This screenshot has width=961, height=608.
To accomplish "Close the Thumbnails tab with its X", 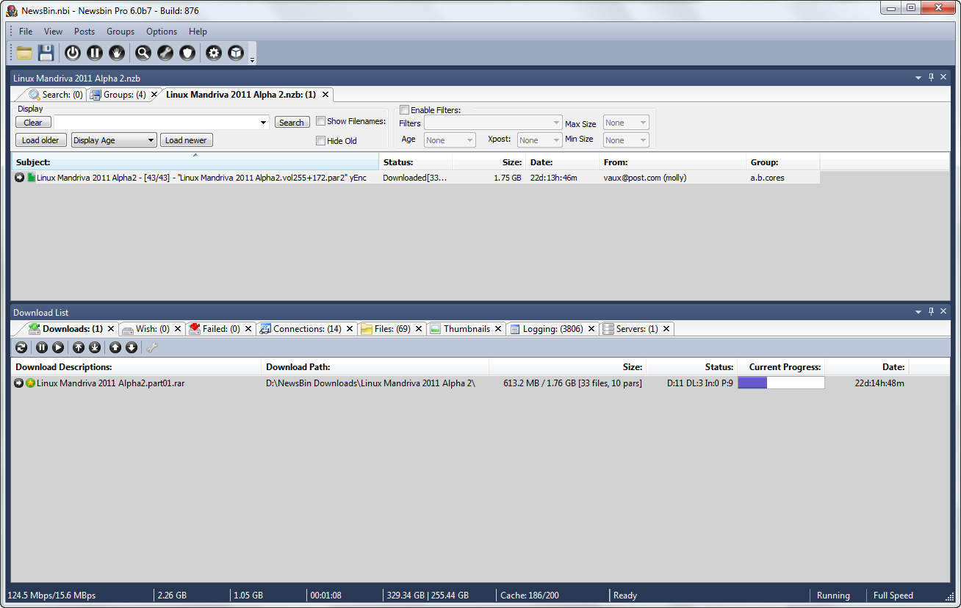I will tap(498, 329).
